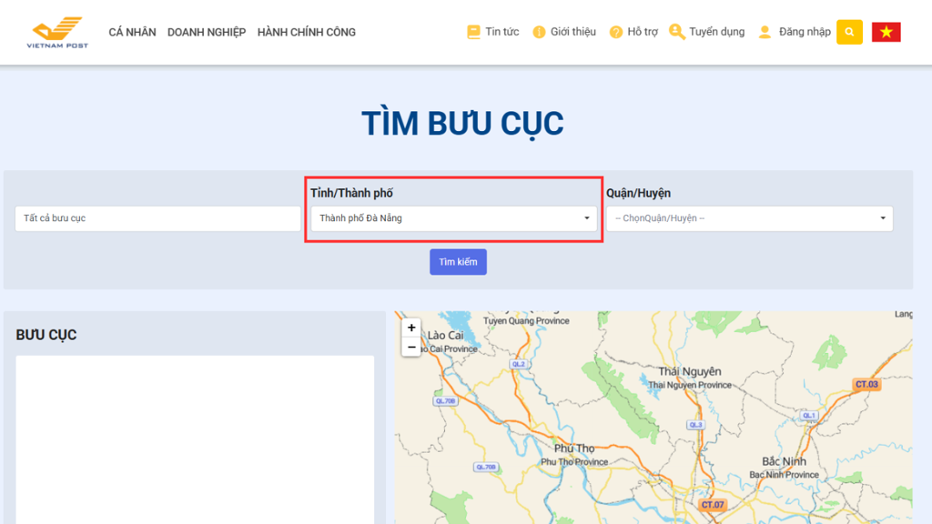Click the Tin tức news icon

point(473,32)
